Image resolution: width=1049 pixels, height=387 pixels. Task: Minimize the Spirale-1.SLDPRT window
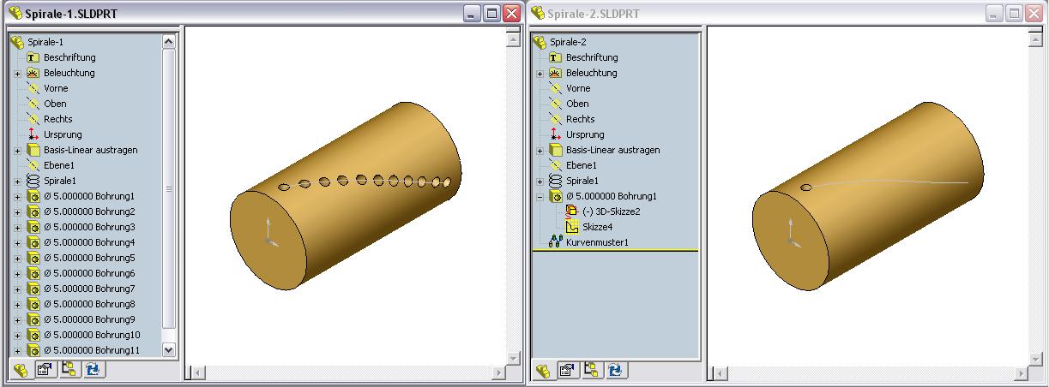473,14
